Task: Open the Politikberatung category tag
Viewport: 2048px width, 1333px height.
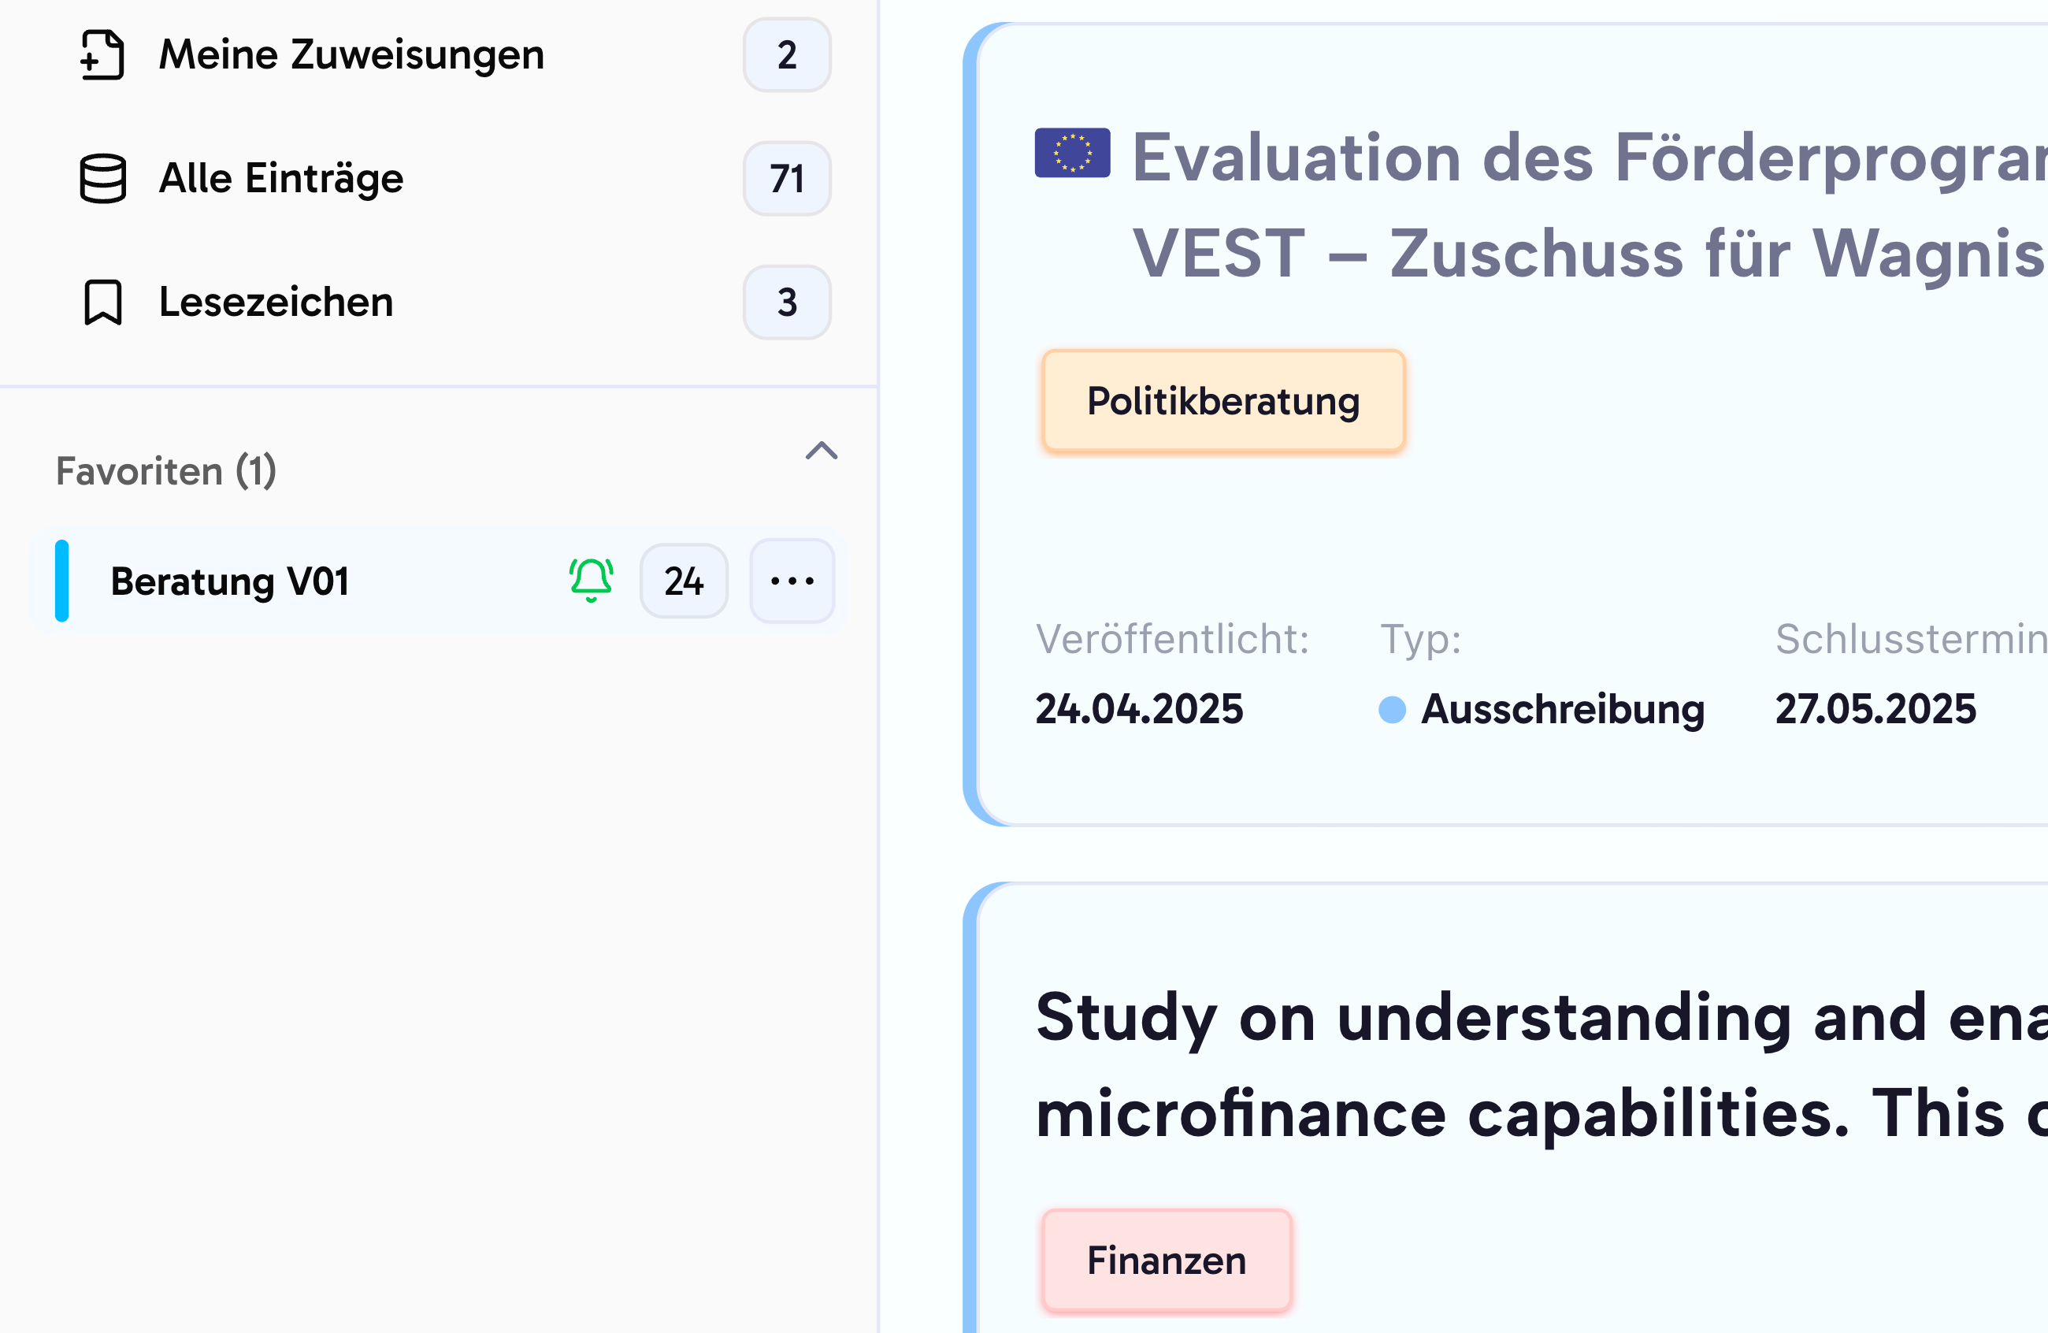Action: point(1222,400)
